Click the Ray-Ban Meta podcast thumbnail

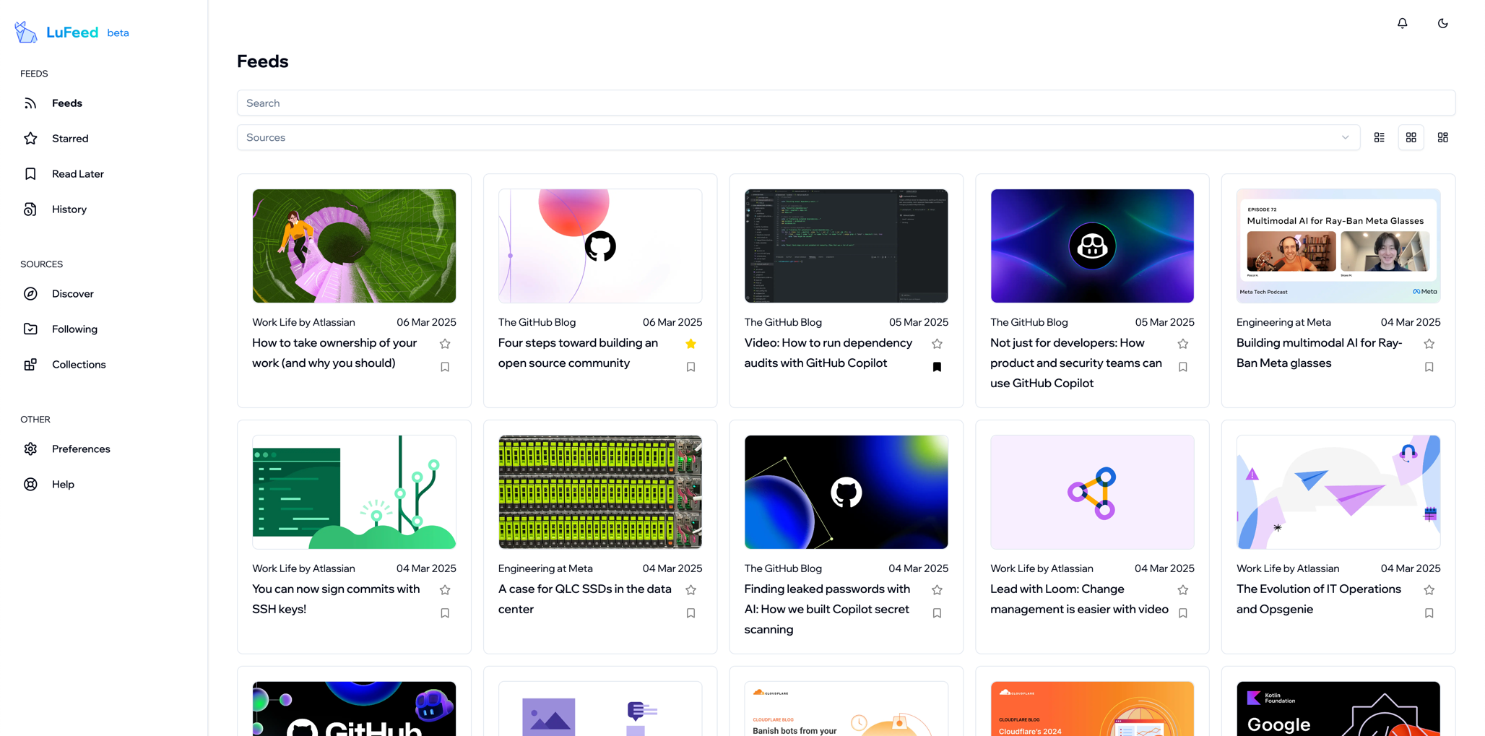click(x=1338, y=246)
